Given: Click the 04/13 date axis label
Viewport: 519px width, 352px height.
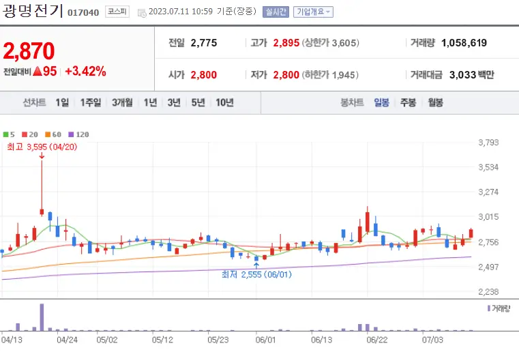Looking at the screenshot, I should 12,340.
